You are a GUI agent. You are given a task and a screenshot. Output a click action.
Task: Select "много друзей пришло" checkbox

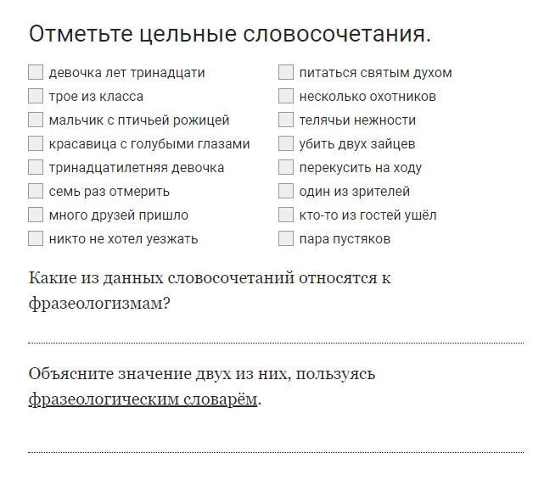(36, 215)
